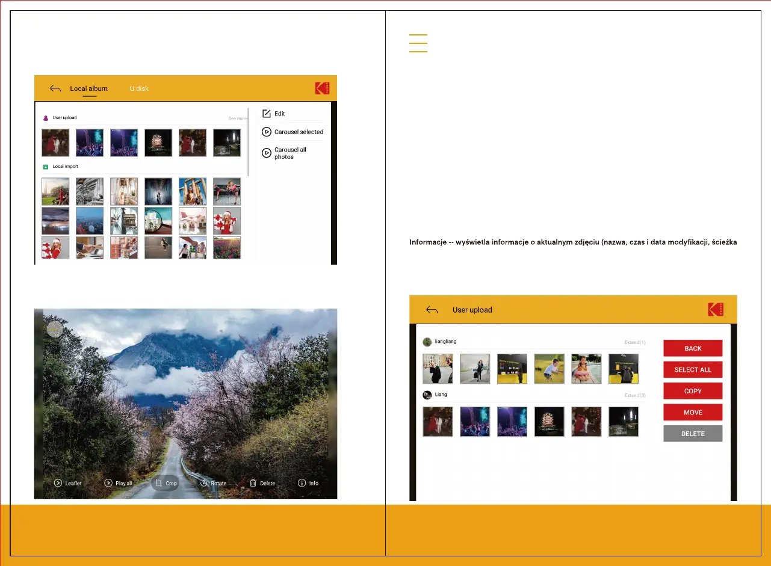Click the back arrow in Local album header

tap(55, 88)
